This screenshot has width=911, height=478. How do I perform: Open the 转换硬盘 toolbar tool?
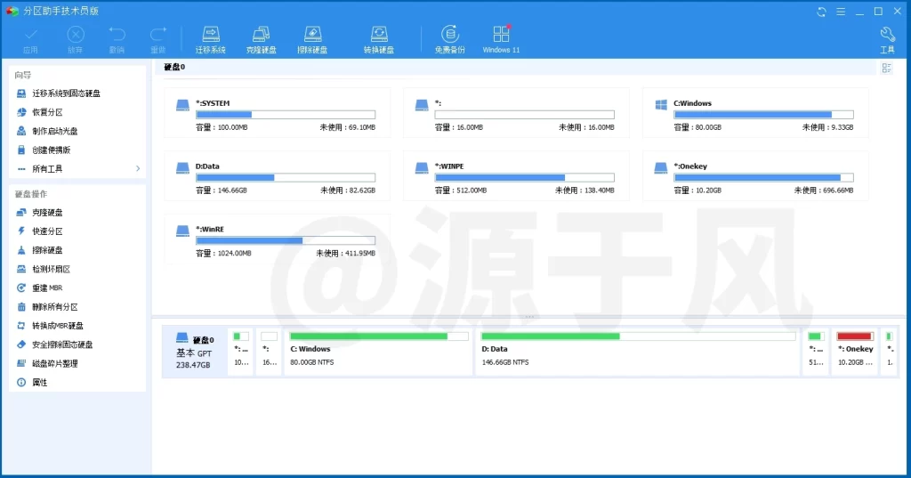pyautogui.click(x=379, y=40)
